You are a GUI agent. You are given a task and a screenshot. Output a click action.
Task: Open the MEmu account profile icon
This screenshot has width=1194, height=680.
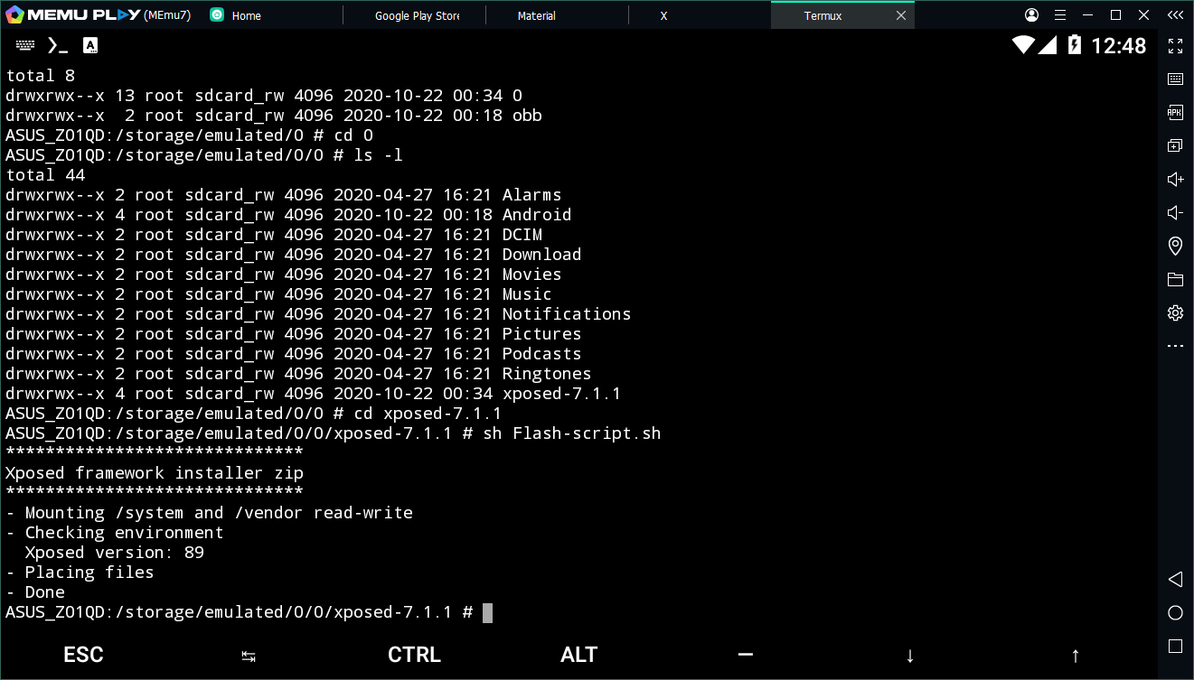click(x=1032, y=15)
